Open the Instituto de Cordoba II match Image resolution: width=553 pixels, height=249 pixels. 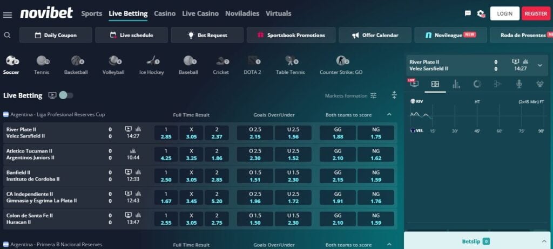[x=33, y=179]
